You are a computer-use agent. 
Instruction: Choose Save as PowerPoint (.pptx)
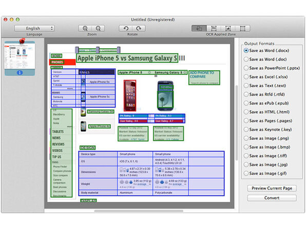pyautogui.click(x=272, y=68)
